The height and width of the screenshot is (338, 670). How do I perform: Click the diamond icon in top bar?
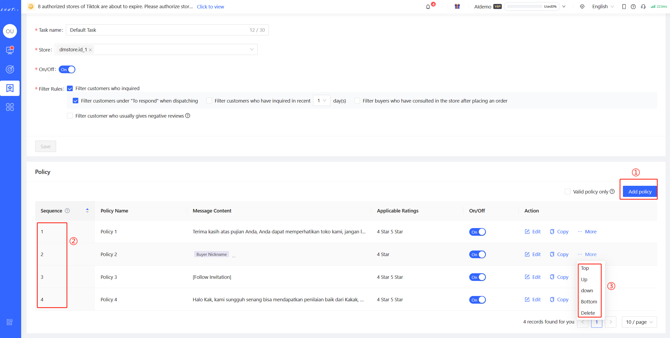[x=582, y=7]
